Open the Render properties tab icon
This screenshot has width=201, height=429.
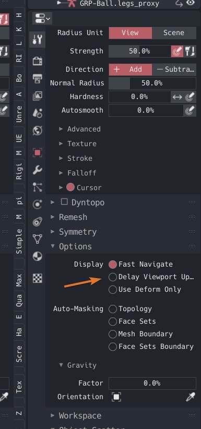click(x=37, y=61)
